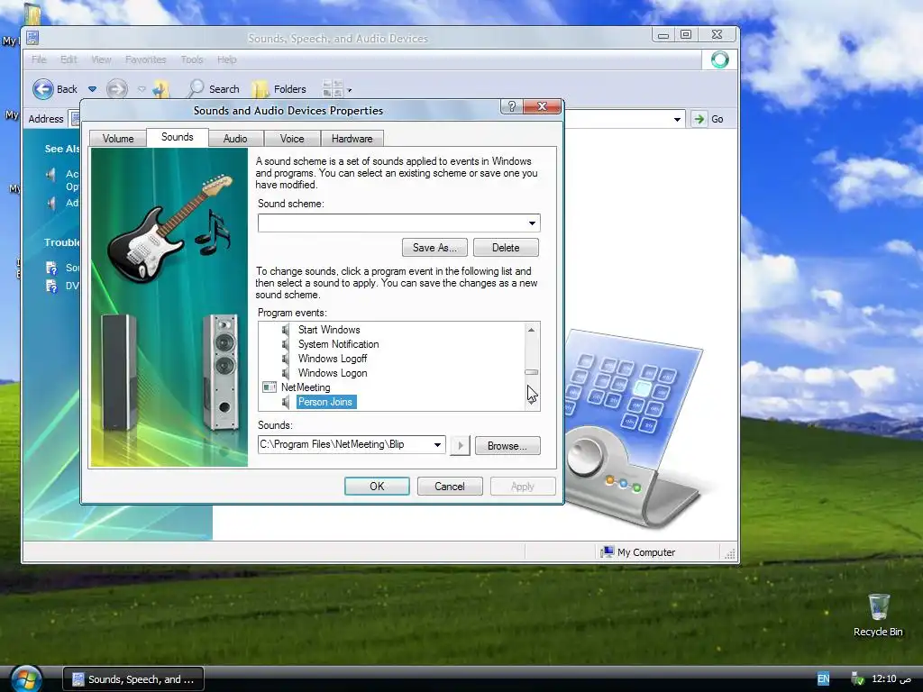Image resolution: width=923 pixels, height=692 pixels.
Task: Open the Recycle Bin desktop icon
Action: click(878, 615)
